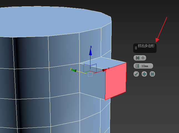Select the green Y axis arrow of gizmo

tap(74, 70)
